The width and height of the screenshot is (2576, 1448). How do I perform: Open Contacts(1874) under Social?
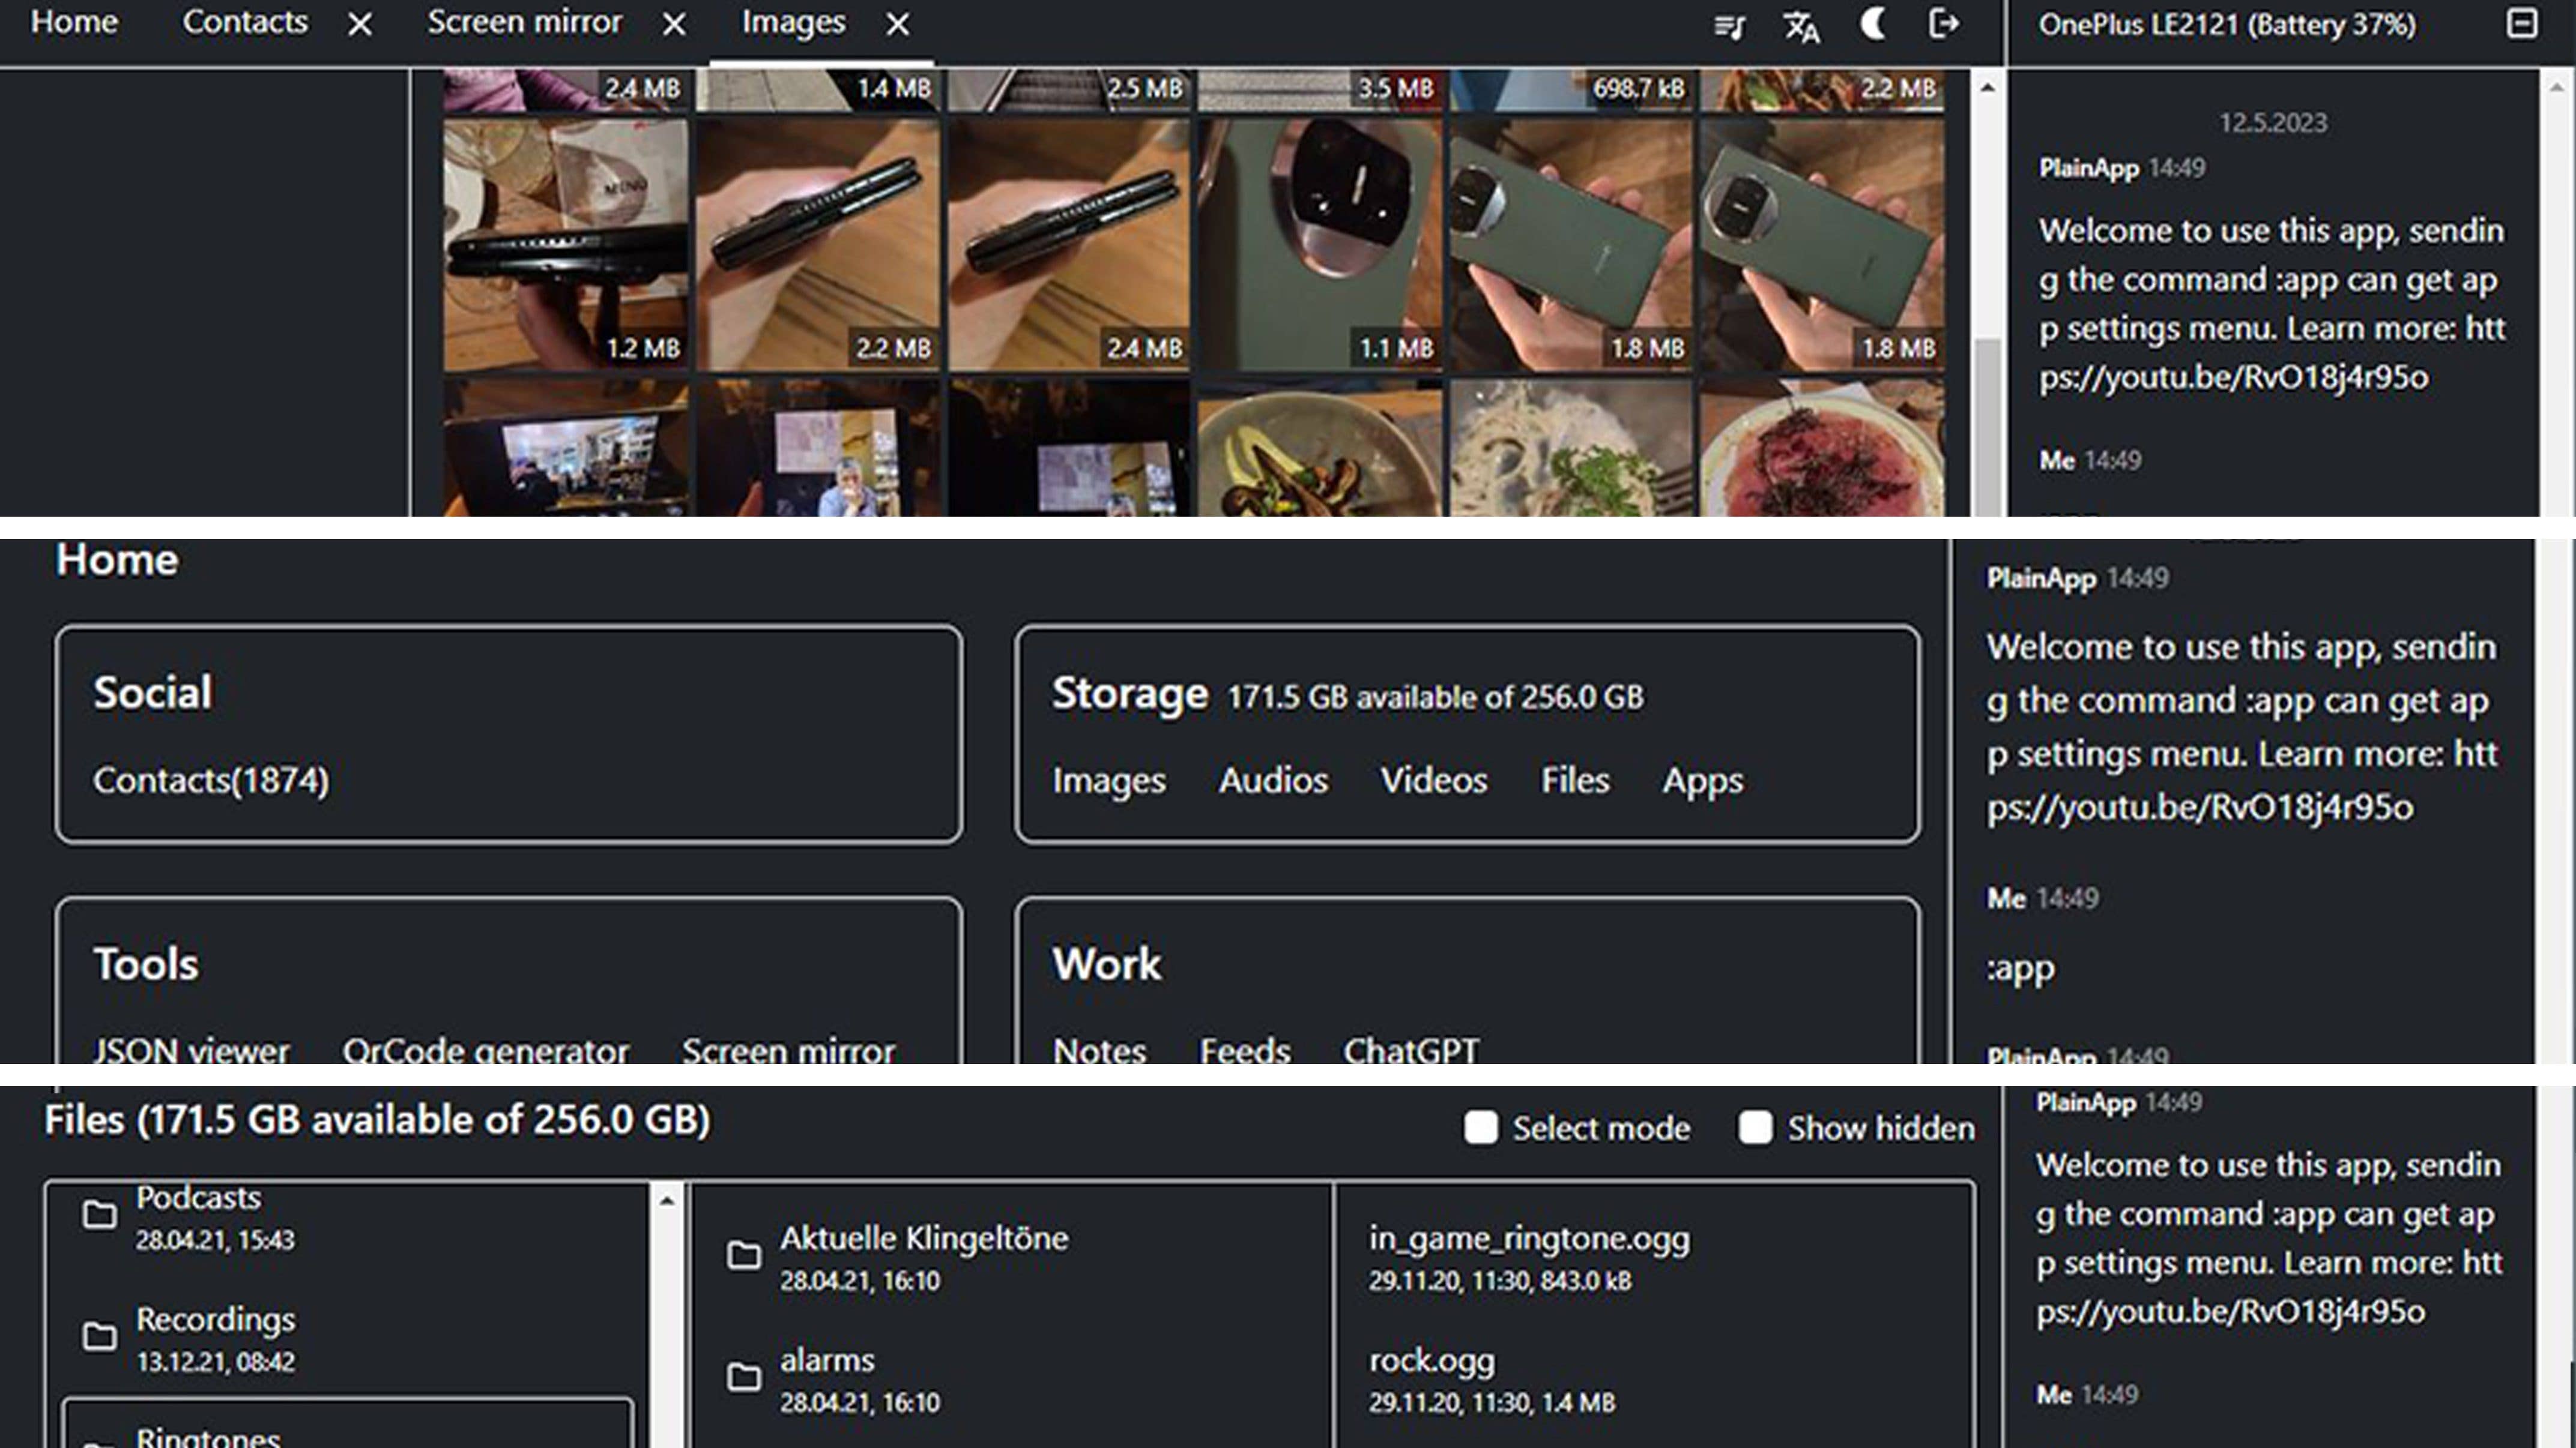click(x=211, y=783)
